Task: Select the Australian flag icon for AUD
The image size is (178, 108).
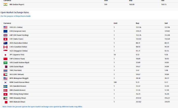Action: coord(5,43)
